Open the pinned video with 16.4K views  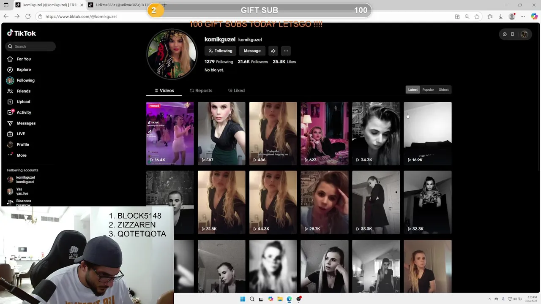pos(170,133)
